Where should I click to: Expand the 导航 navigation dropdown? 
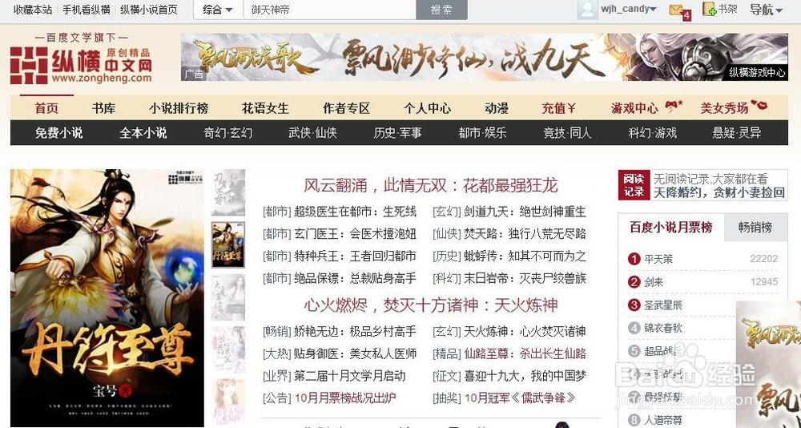tap(766, 9)
